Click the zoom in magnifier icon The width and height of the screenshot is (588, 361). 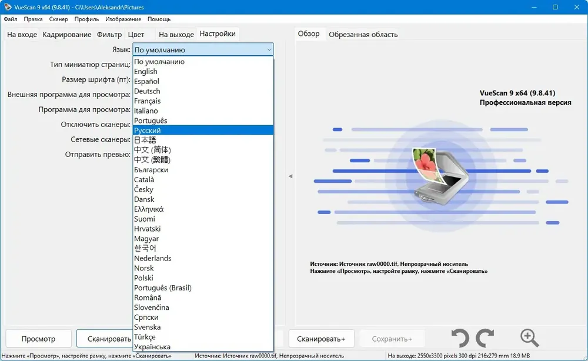coord(530,338)
